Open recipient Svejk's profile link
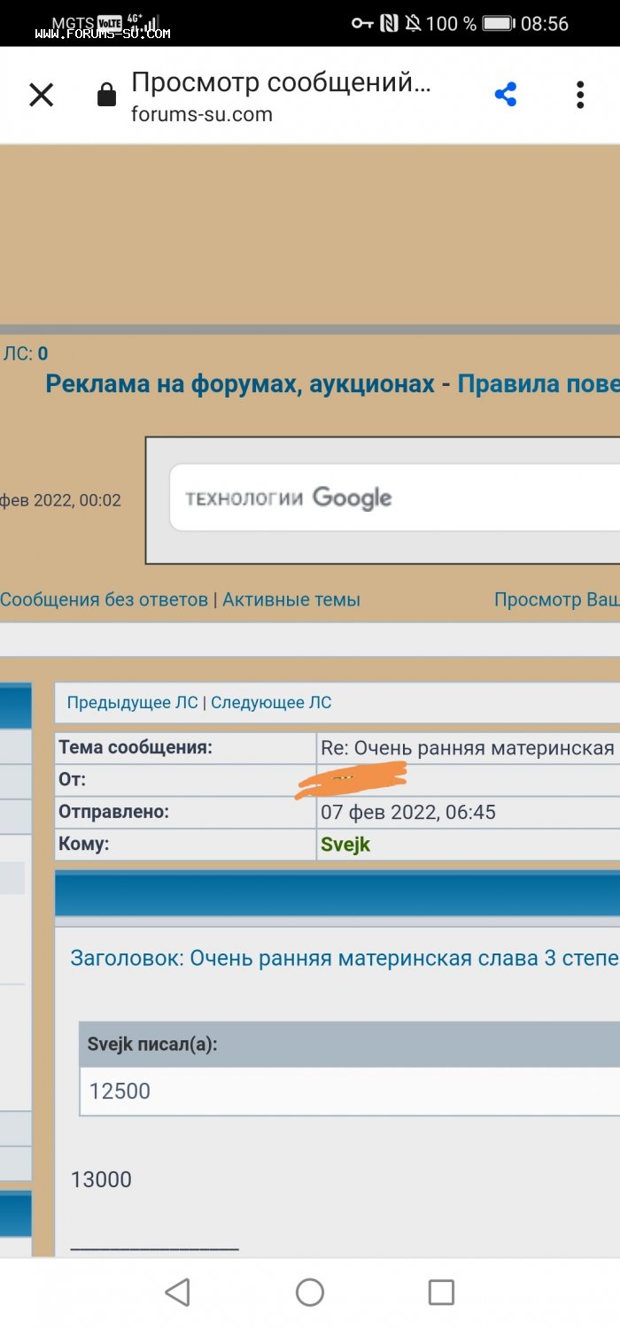 pyautogui.click(x=345, y=844)
